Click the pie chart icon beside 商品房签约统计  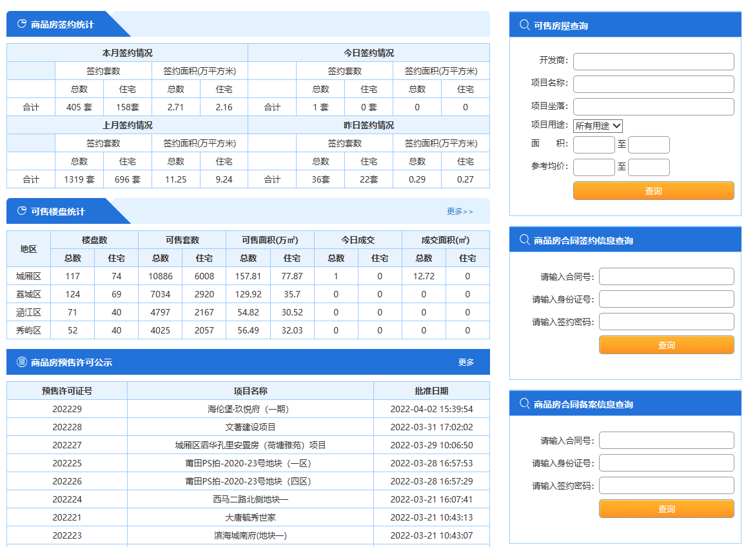coord(21,25)
